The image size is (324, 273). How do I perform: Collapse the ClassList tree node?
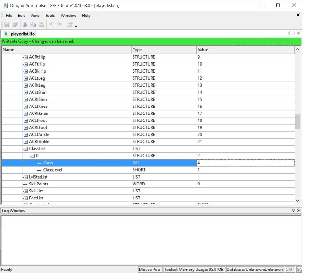26,149
